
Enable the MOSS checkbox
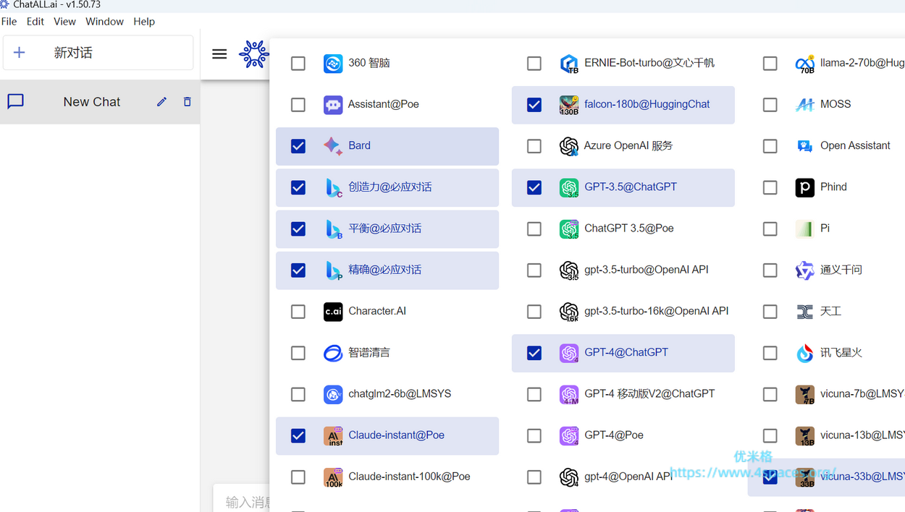pyautogui.click(x=770, y=105)
